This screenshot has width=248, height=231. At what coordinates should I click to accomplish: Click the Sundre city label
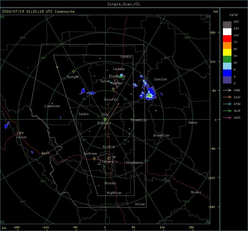tap(83, 114)
